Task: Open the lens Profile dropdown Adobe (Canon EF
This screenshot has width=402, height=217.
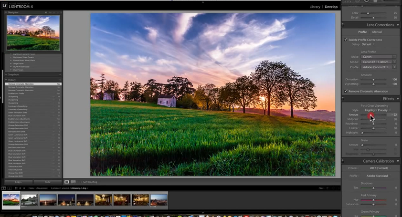Action: [379, 67]
